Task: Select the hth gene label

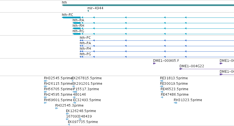Action: (x=64, y=2)
